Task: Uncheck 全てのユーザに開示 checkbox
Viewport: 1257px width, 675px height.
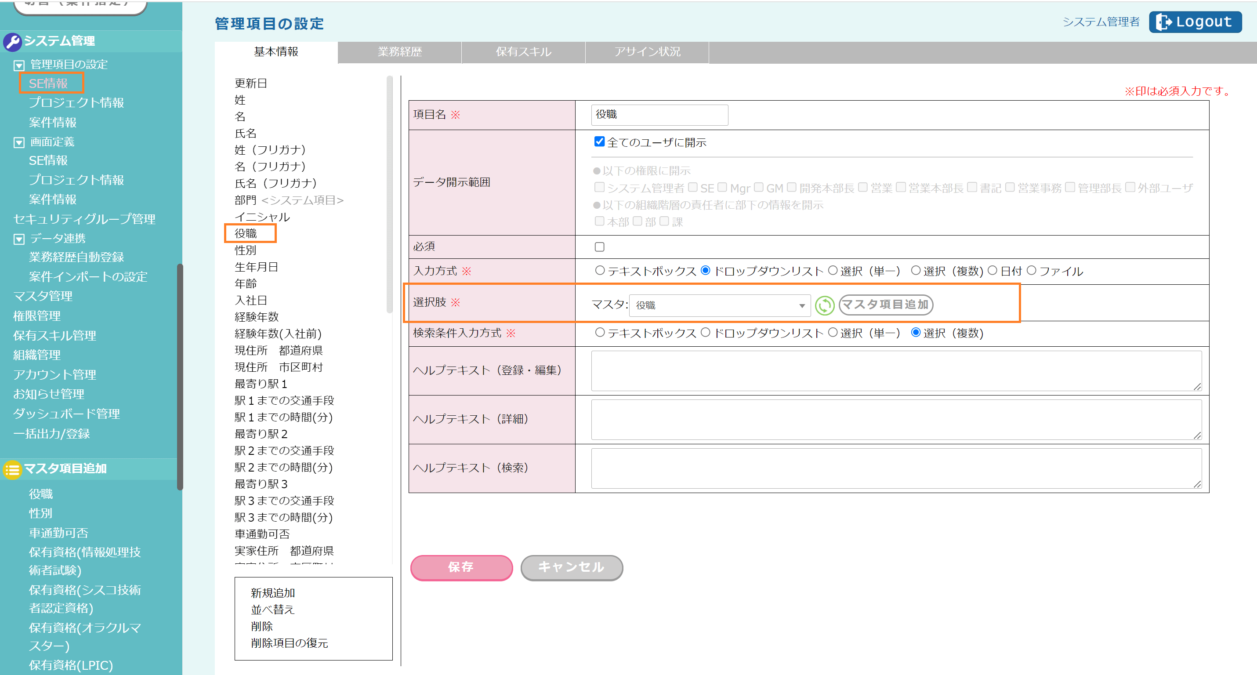Action: 599,142
